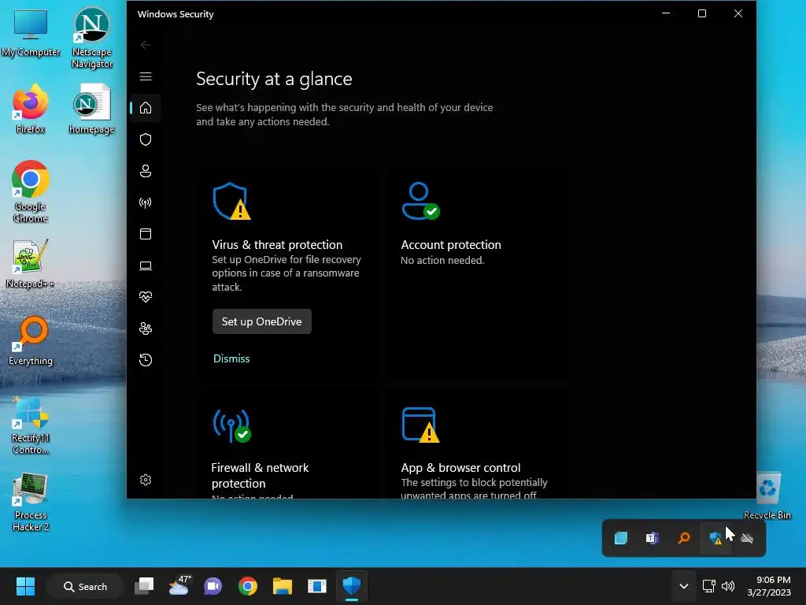This screenshot has width=806, height=605.
Task: Select the Process Hacker 2 desktop shortcut
Action: click(x=31, y=502)
